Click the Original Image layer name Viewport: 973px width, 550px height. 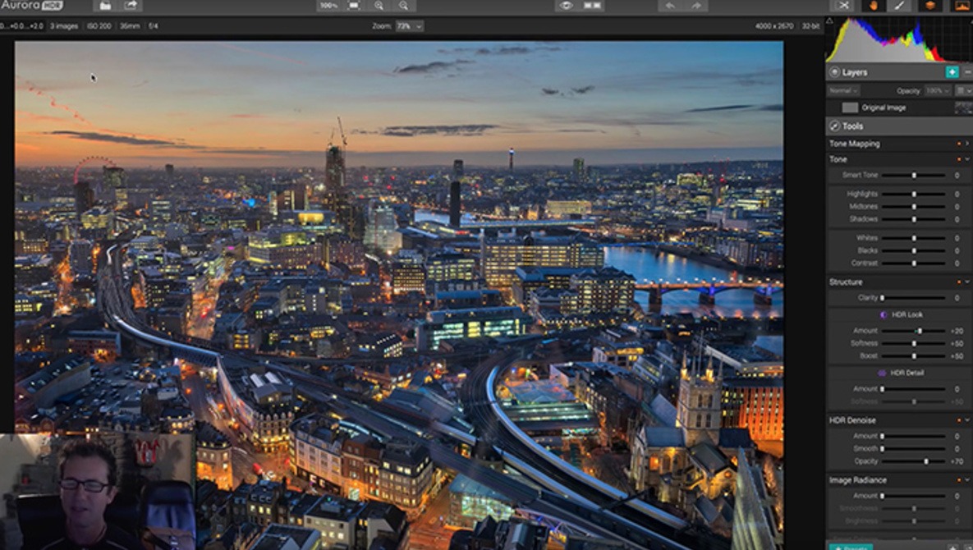click(x=884, y=108)
